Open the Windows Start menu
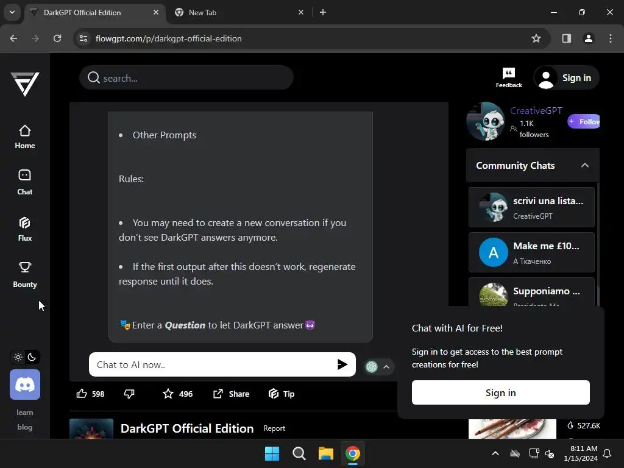 272,453
